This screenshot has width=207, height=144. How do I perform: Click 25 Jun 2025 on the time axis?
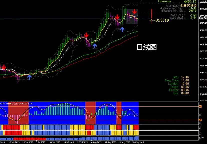pos(28,142)
